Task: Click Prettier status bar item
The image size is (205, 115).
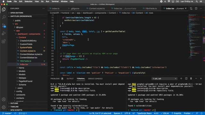Action: coord(188,113)
